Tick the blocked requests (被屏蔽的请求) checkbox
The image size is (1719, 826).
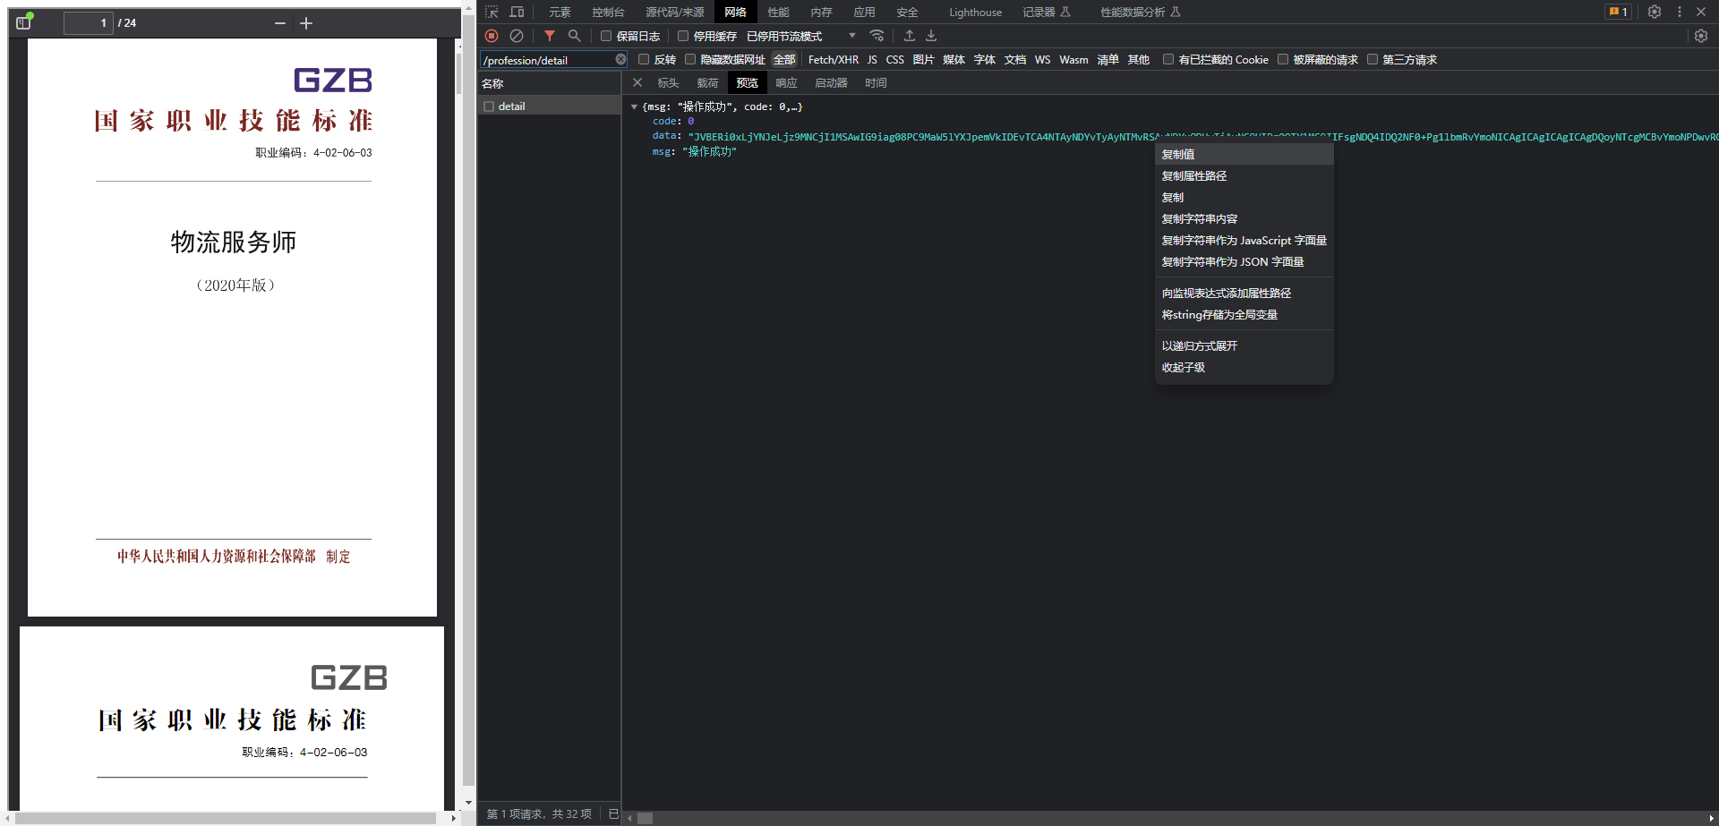pyautogui.click(x=1283, y=59)
